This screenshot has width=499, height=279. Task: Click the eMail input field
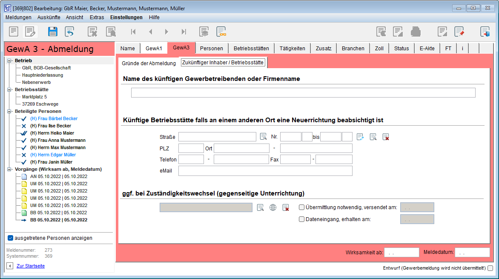[265, 171]
